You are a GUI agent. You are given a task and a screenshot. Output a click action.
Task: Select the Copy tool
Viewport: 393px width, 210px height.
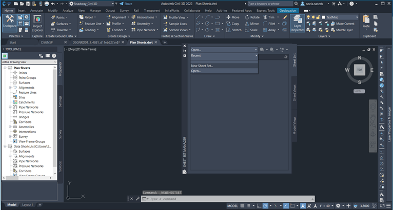pos(232,24)
